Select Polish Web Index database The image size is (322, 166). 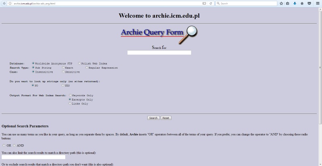tap(79, 63)
